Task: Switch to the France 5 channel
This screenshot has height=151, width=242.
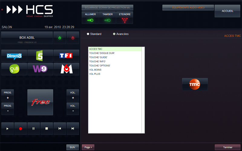Action: tap(40, 56)
